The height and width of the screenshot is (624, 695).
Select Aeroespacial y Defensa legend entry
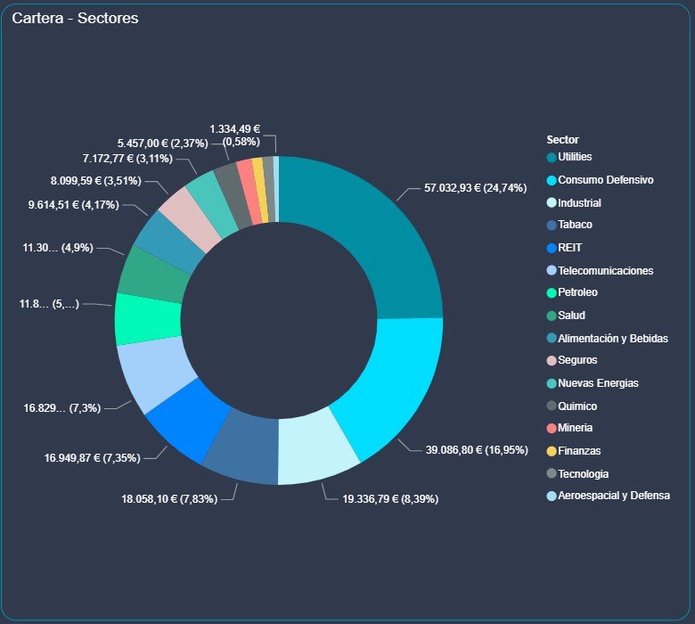pyautogui.click(x=613, y=496)
